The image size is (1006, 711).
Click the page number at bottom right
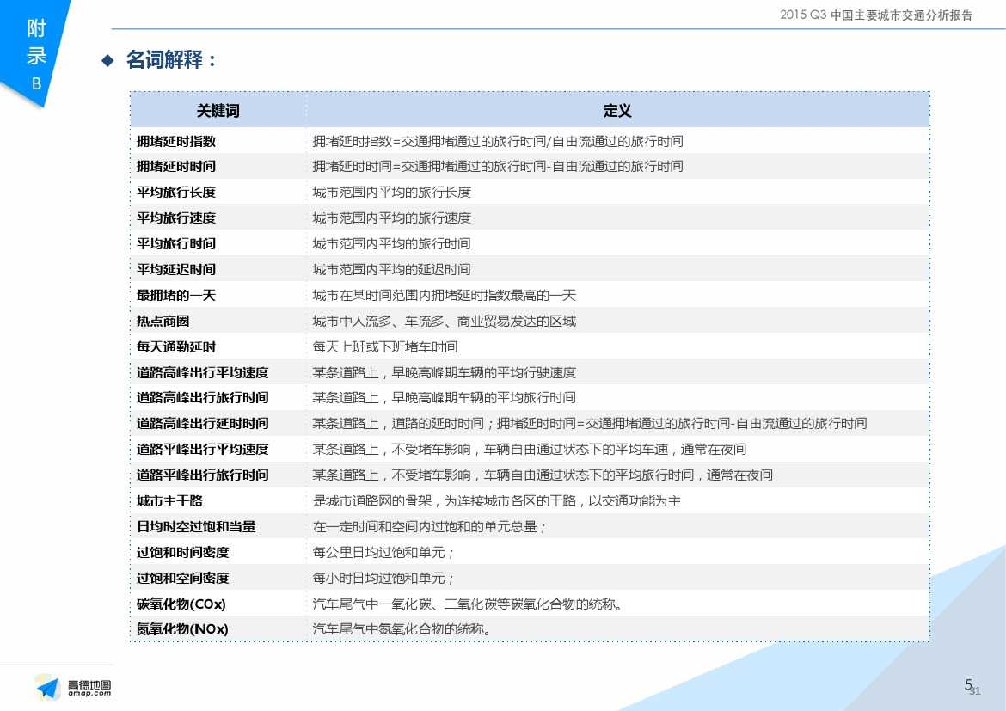[972, 686]
